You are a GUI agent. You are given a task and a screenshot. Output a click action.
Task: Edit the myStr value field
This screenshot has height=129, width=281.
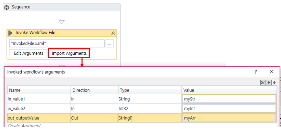[229, 99]
